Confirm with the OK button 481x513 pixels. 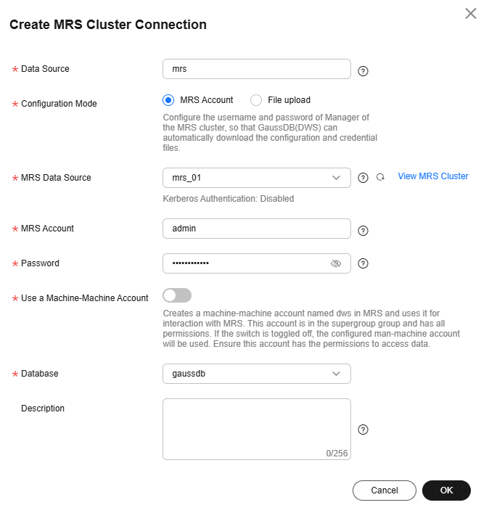click(x=446, y=491)
